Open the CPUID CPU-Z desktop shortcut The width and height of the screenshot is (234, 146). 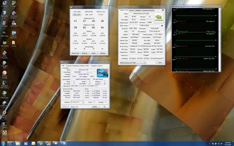4,104
